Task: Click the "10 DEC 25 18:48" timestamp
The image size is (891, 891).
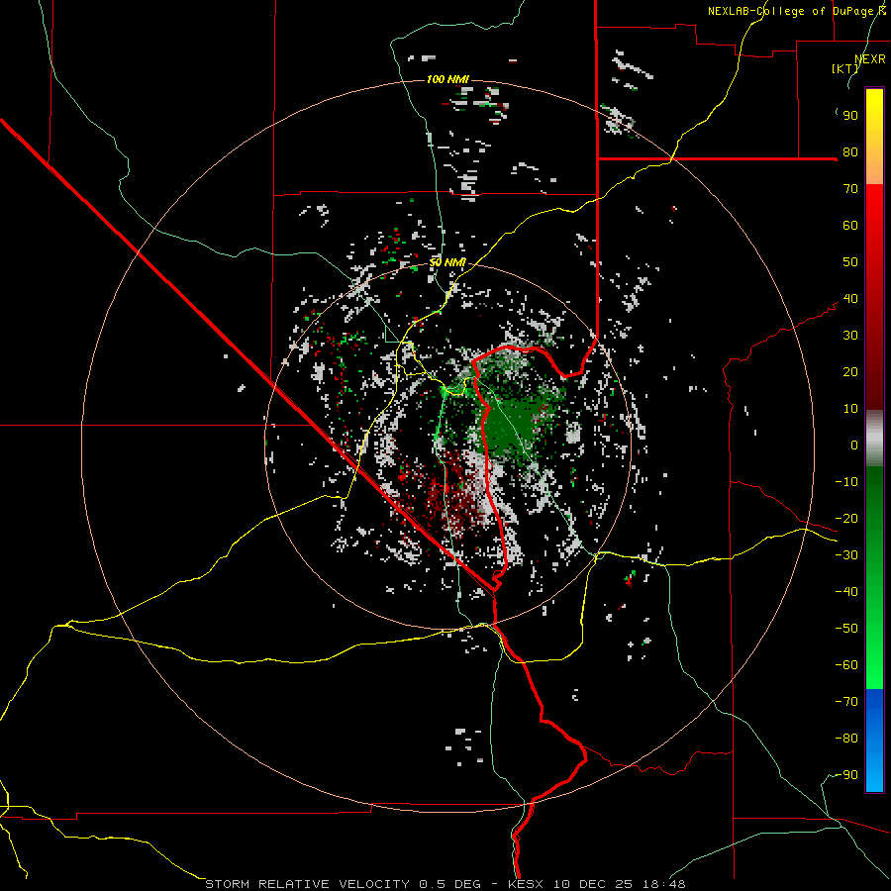Action: 620,884
